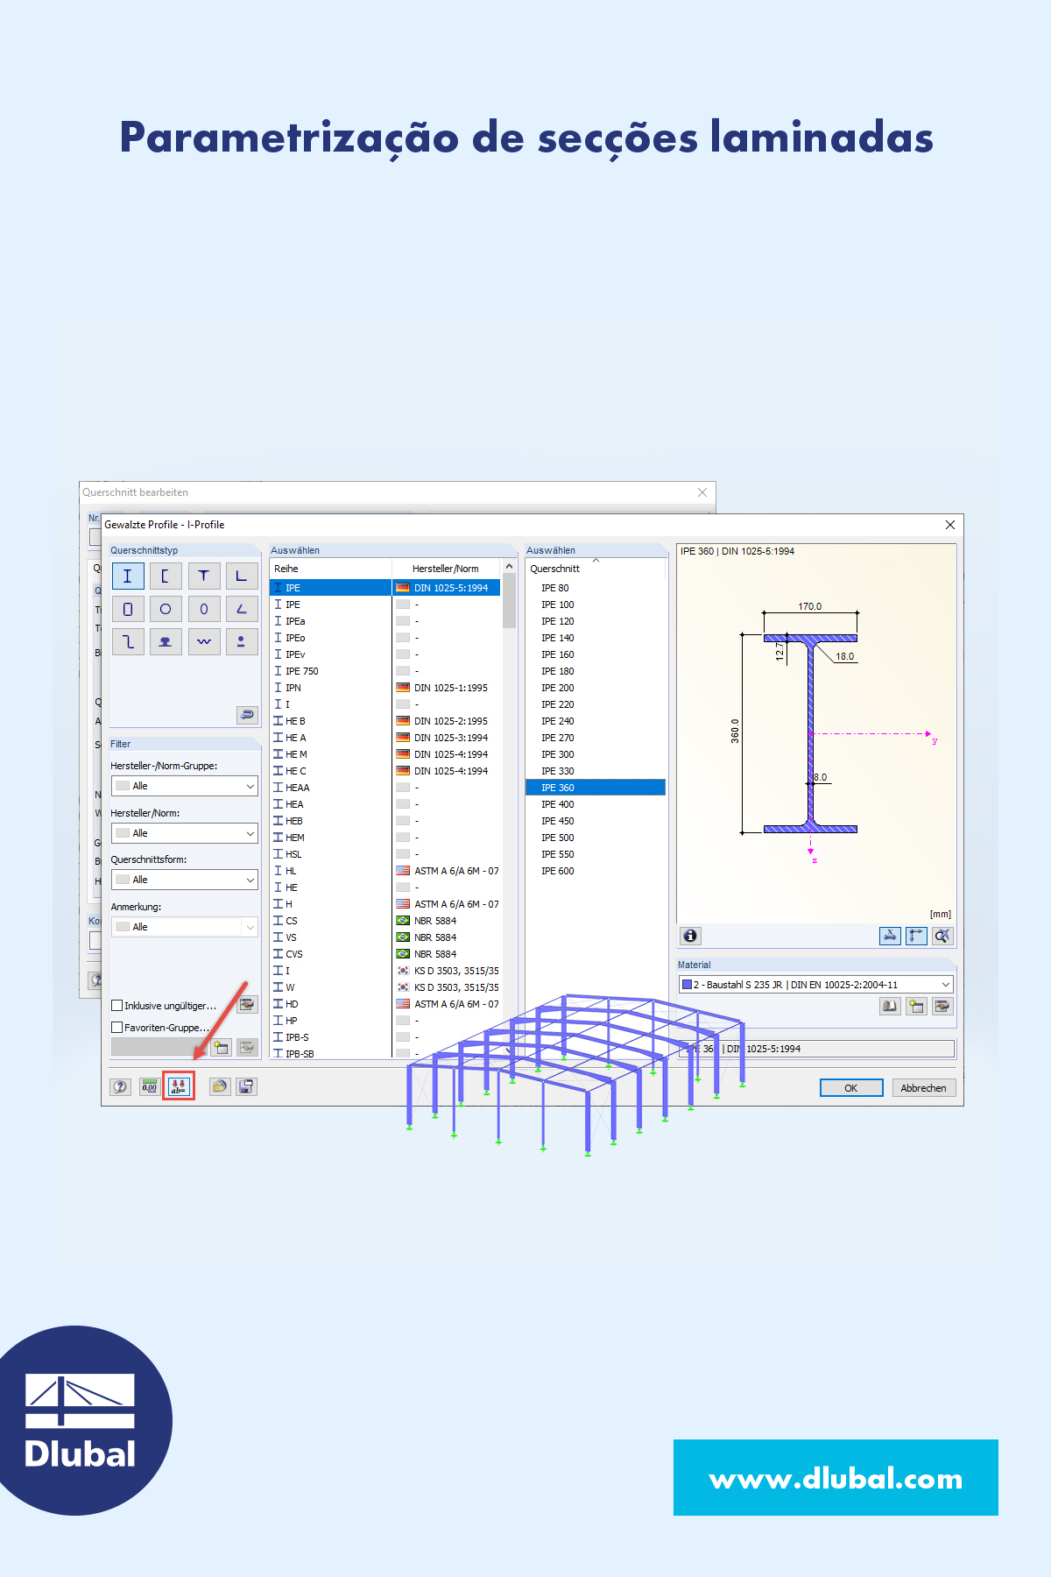Select the HL series row

(385, 871)
